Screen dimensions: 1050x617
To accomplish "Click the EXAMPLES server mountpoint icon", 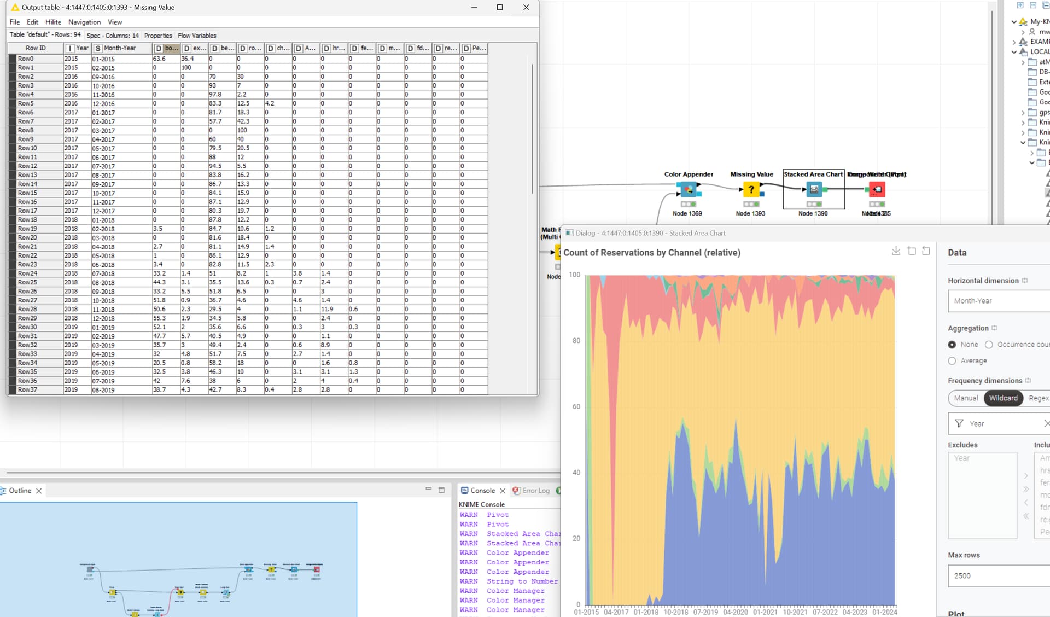I will [1023, 42].
